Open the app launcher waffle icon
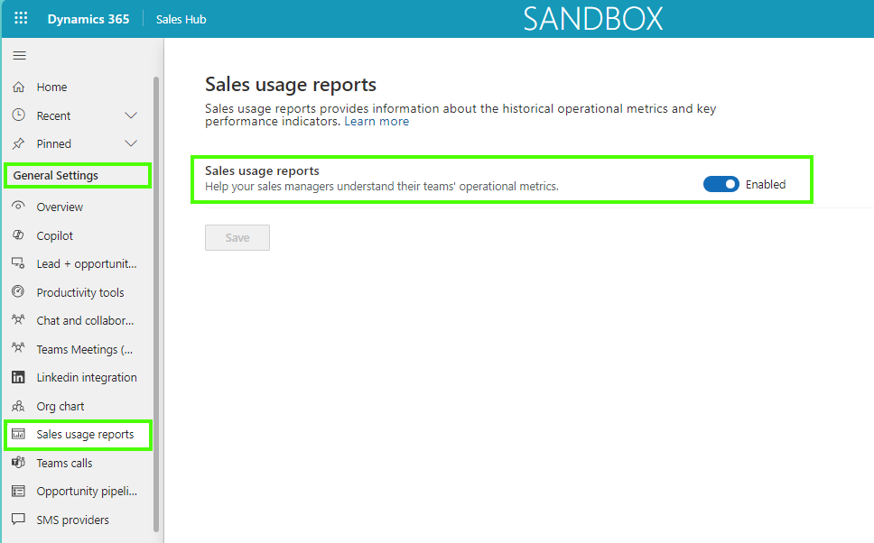 coord(21,18)
